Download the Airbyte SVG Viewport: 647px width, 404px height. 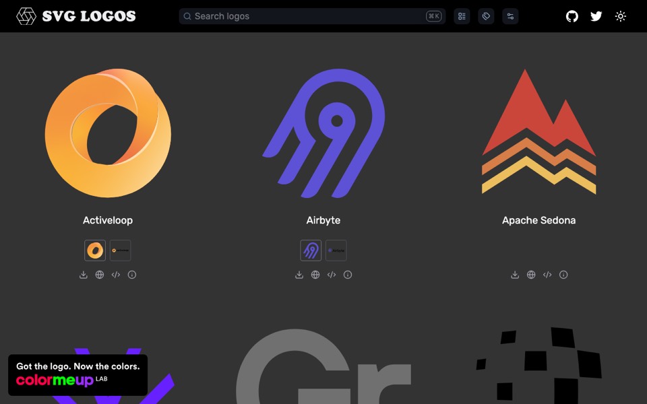coord(299,275)
